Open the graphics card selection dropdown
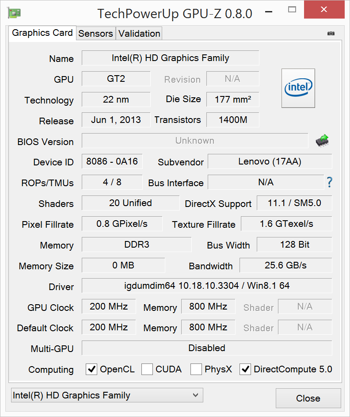This screenshot has width=350, height=417. coord(107,395)
